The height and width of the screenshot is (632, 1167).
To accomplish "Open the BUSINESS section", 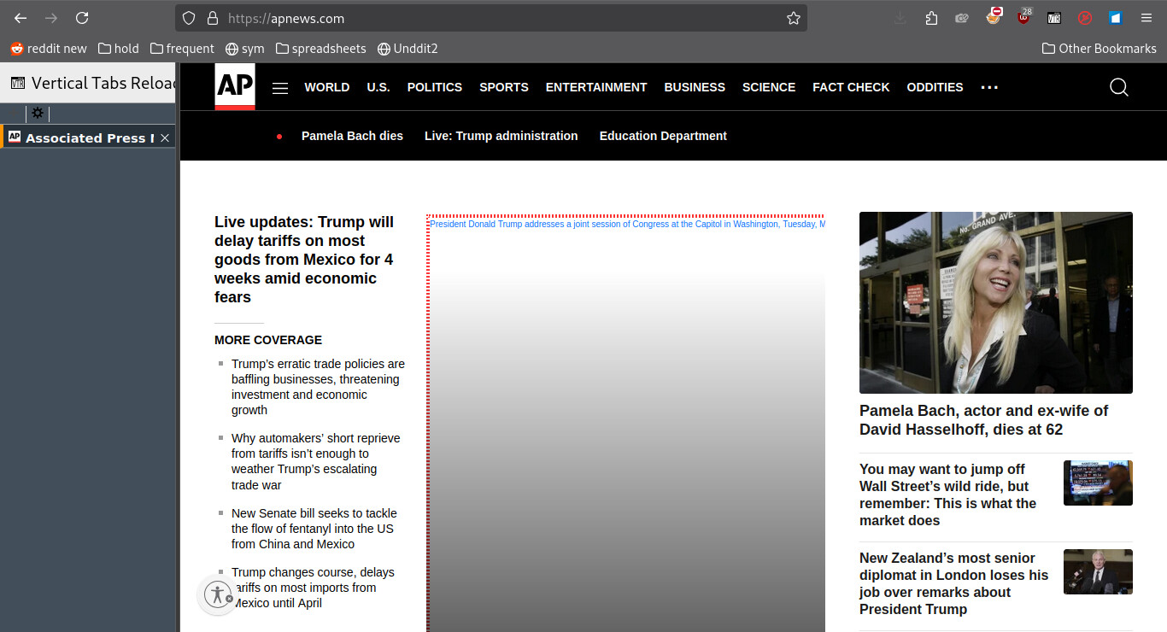I will click(695, 87).
